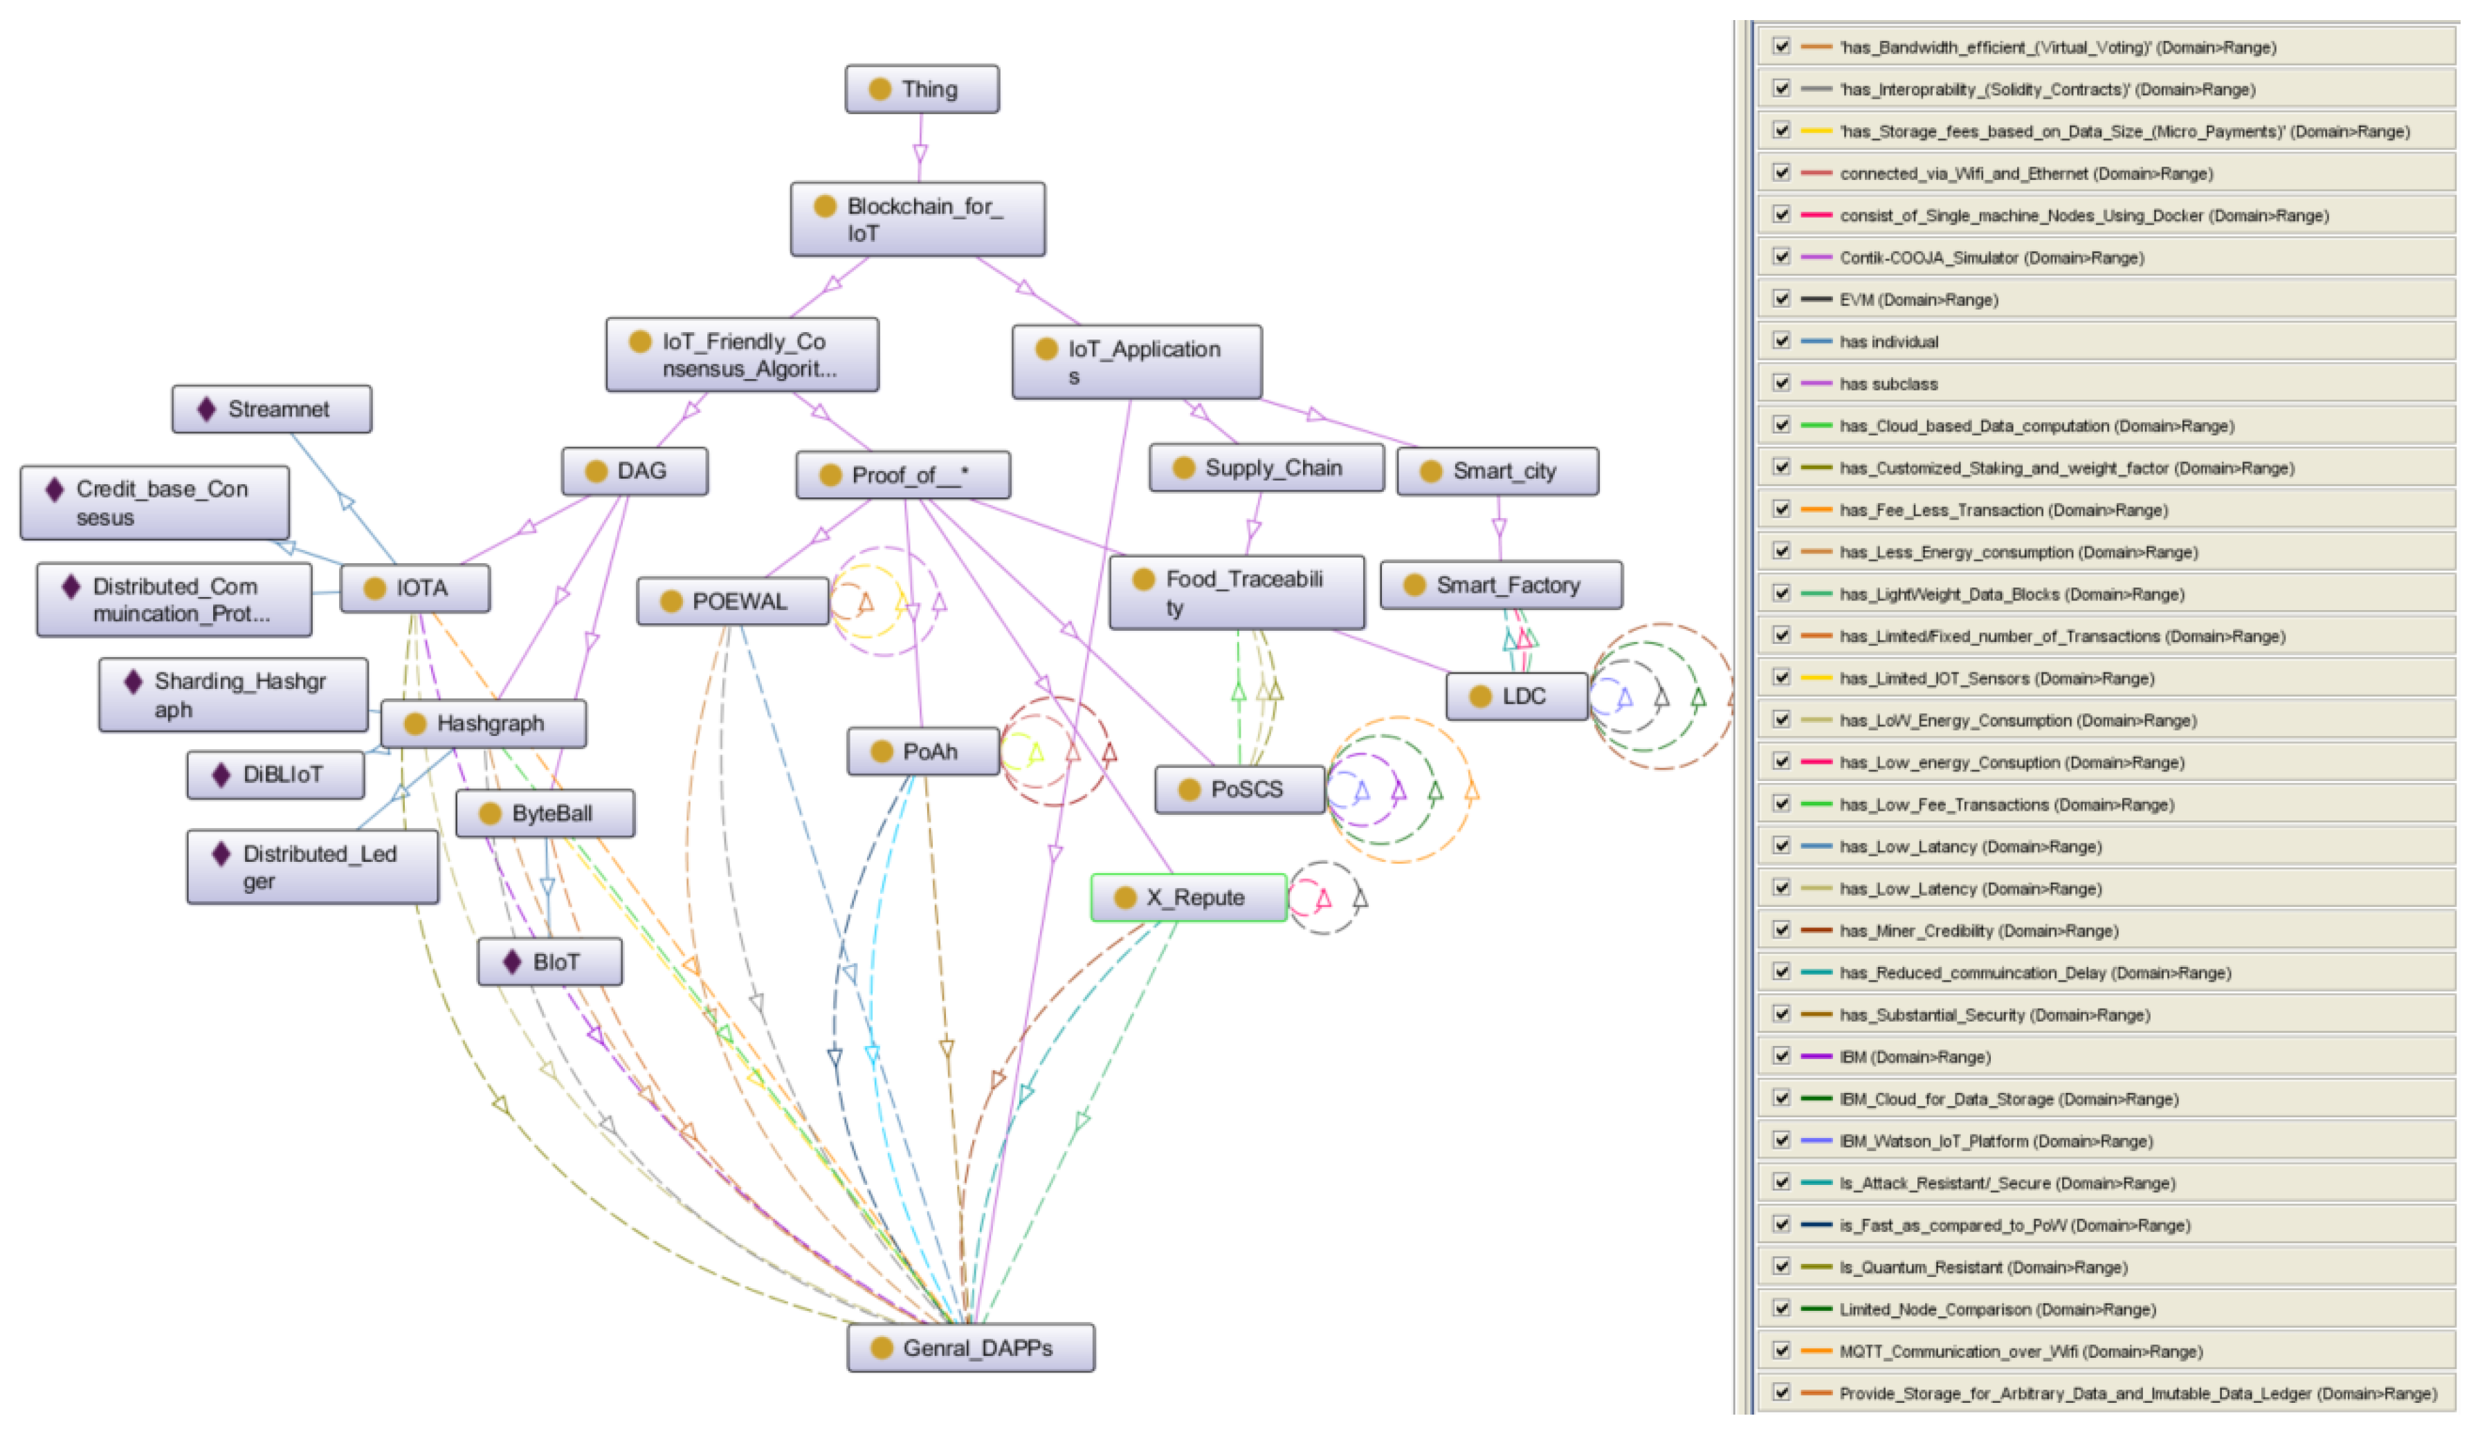The height and width of the screenshot is (1434, 2480).
Task: Uncheck the has_Miner_Credibility checkbox
Action: click(1781, 930)
